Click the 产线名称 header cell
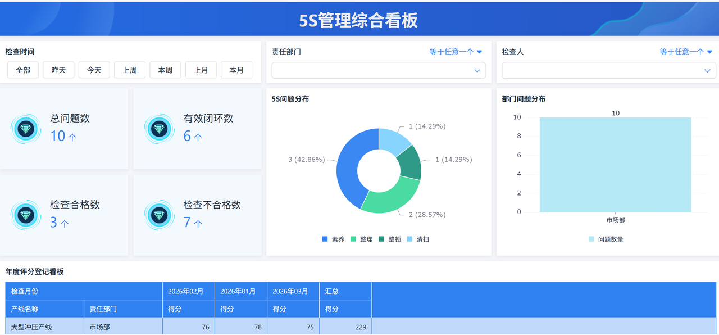The image size is (719, 335). click(45, 309)
